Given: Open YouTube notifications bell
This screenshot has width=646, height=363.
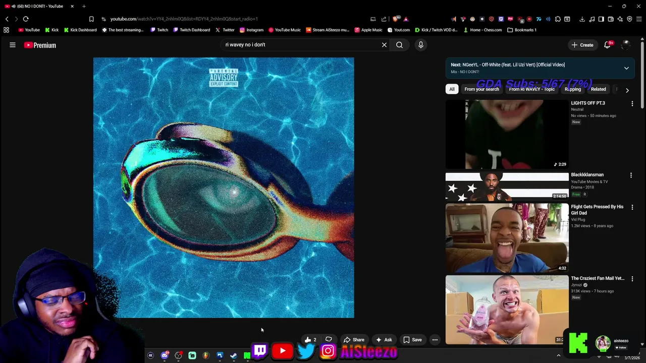Looking at the screenshot, I should [x=608, y=45].
